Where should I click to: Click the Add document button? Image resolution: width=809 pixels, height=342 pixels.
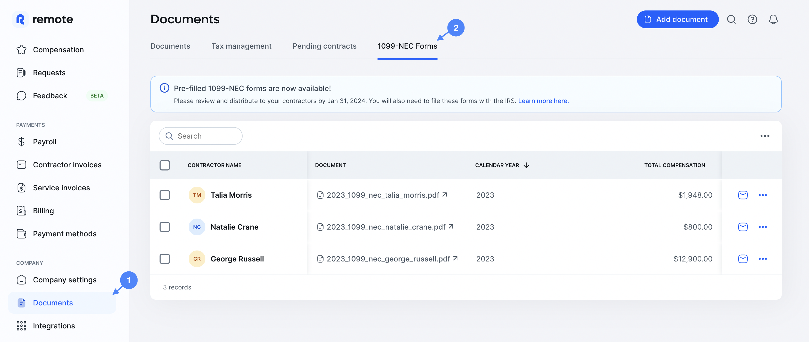(677, 19)
